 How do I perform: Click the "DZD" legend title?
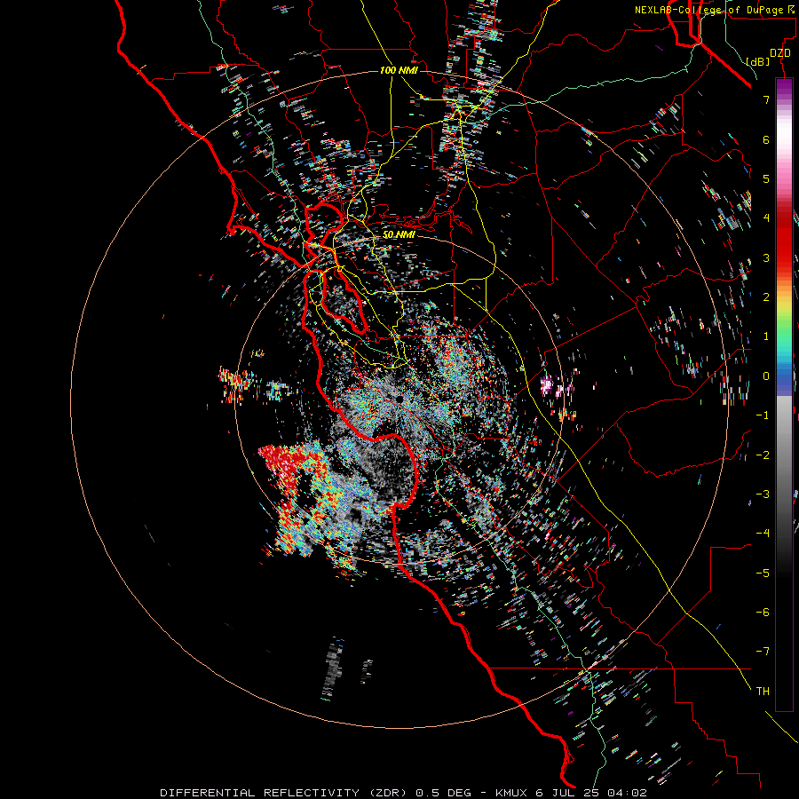(780, 53)
